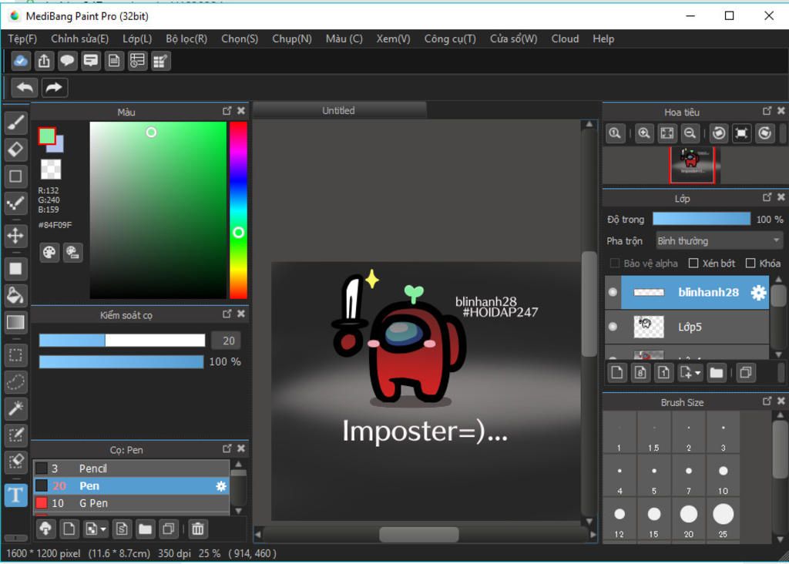Delete brush with trash icon

coord(198,529)
